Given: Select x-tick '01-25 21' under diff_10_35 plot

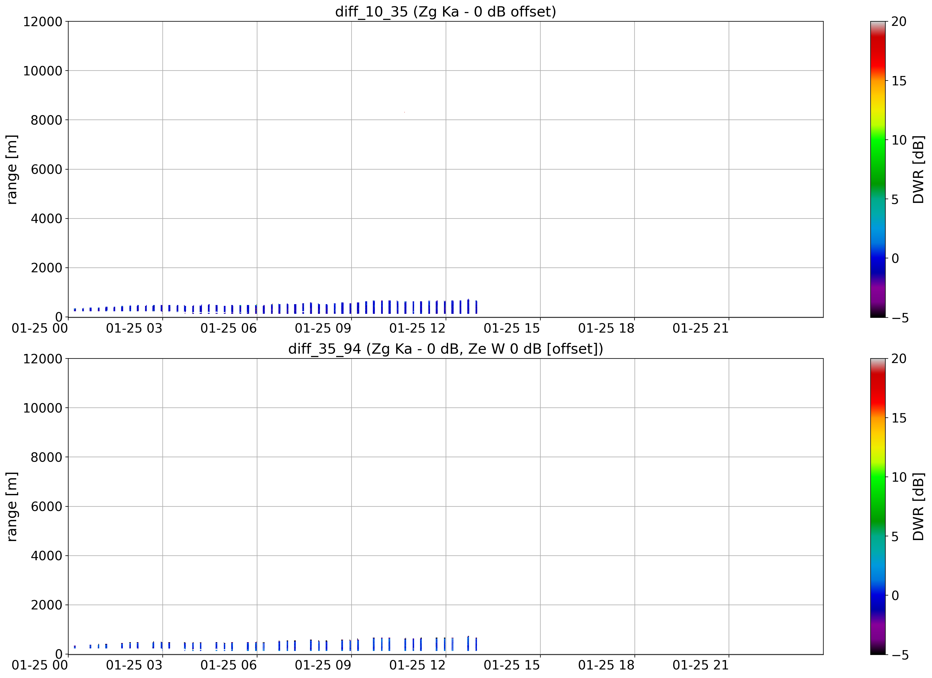Looking at the screenshot, I should pos(701,328).
